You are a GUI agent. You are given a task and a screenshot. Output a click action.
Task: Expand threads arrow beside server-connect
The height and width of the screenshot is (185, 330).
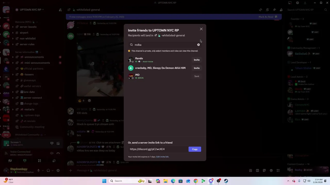tap(13, 98)
